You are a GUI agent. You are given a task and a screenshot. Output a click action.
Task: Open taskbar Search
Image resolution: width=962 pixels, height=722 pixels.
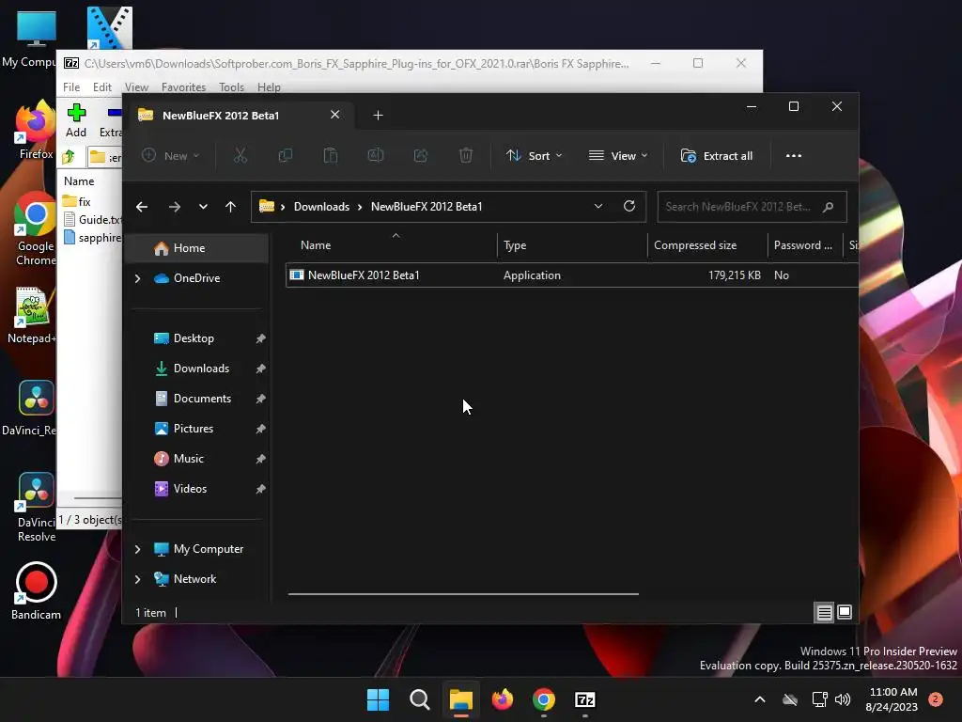420,699
